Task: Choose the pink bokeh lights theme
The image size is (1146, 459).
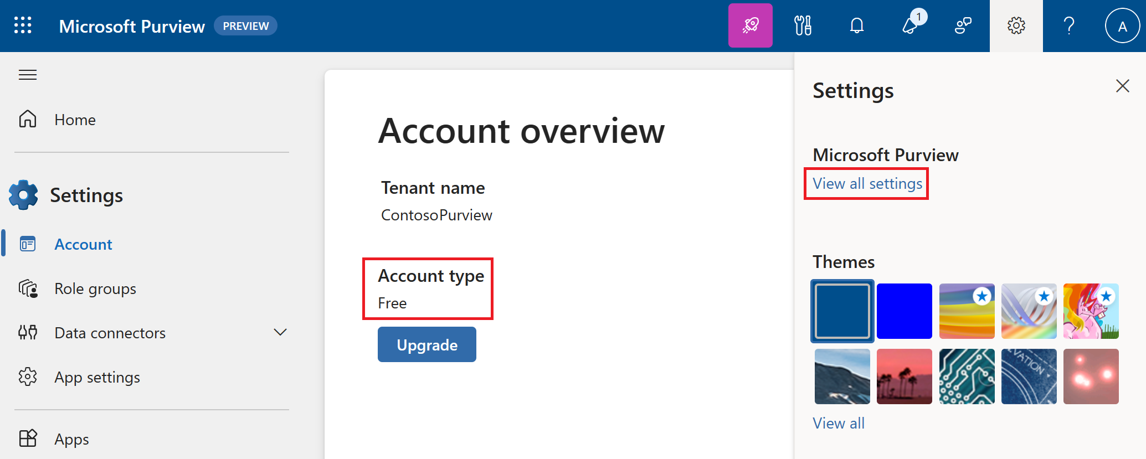Action: coord(1091,377)
